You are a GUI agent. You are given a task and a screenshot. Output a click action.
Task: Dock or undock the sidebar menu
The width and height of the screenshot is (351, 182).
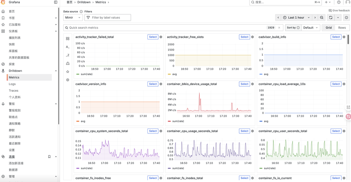56,2
